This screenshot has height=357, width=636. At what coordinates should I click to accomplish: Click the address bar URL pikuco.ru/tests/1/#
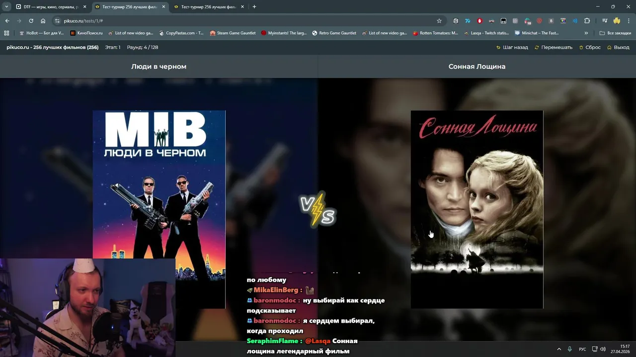[83, 21]
